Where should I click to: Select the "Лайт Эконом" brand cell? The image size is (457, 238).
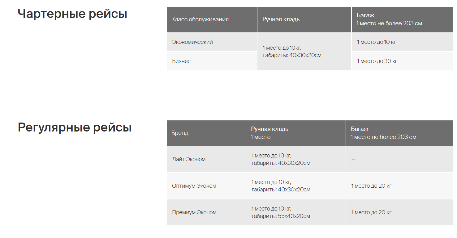coord(189,159)
